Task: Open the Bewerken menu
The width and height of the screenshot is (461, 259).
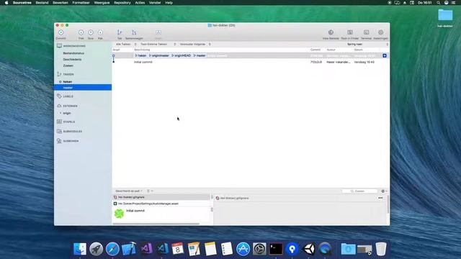Action: tap(61, 3)
